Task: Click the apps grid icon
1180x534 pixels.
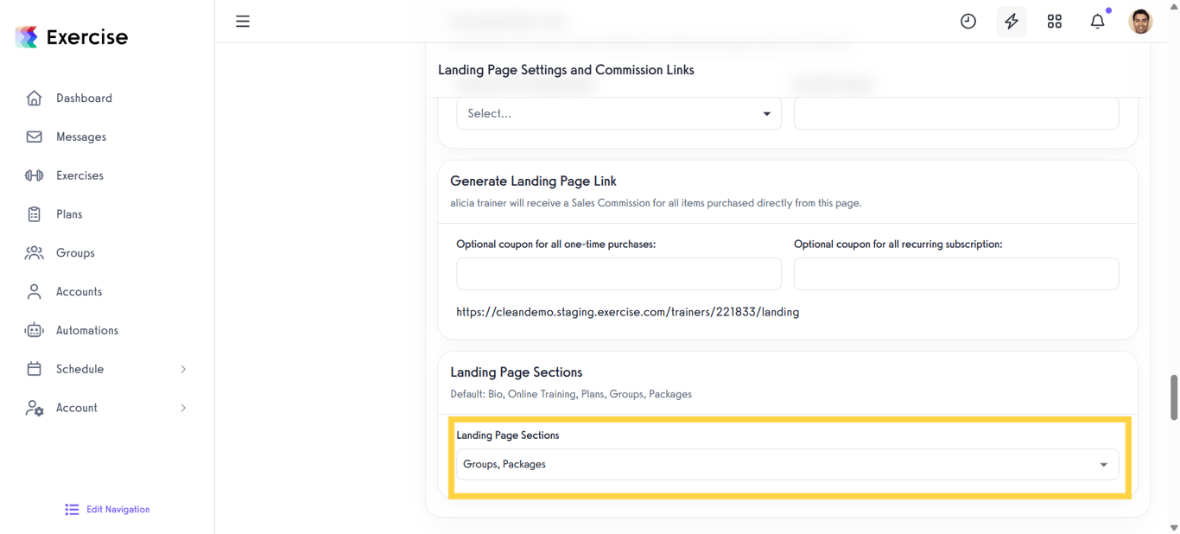Action: [1054, 21]
